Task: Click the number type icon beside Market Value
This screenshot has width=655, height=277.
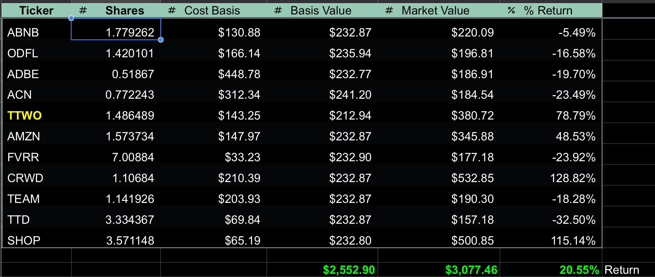Action: coord(389,11)
